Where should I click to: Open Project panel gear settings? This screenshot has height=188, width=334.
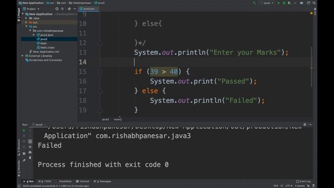tap(69, 9)
